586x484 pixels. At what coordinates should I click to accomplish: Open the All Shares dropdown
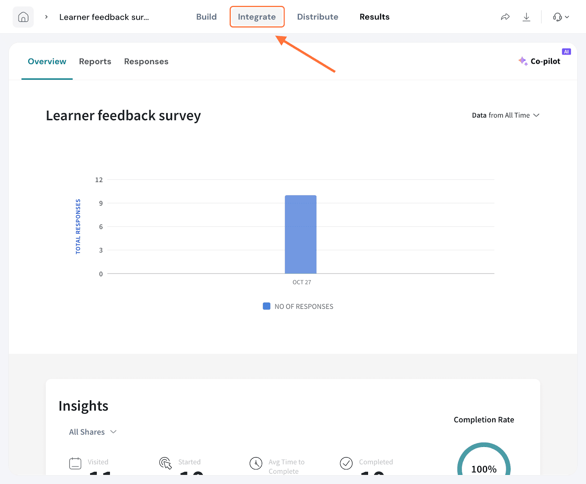(x=93, y=432)
